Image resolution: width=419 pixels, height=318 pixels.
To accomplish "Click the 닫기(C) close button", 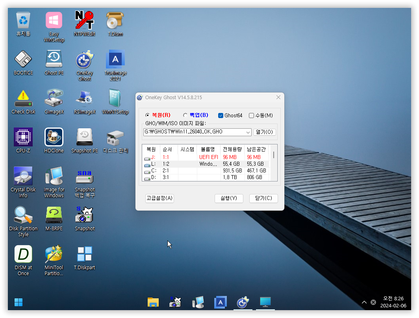I will [263, 198].
